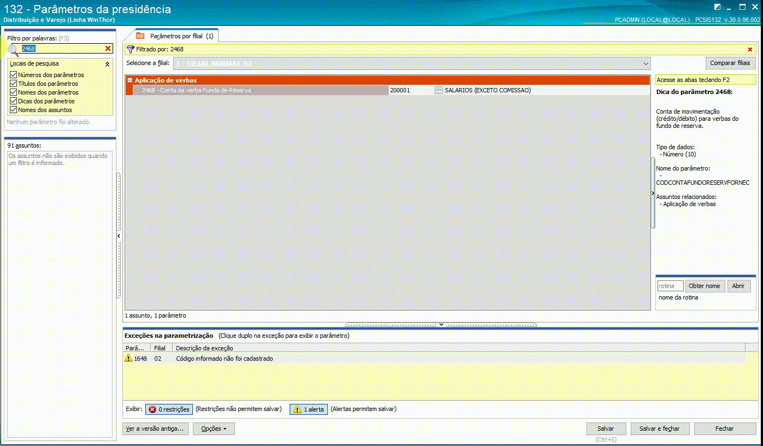Viewport: 763px width, 446px height.
Task: Click the Salvar button
Action: (x=606, y=429)
